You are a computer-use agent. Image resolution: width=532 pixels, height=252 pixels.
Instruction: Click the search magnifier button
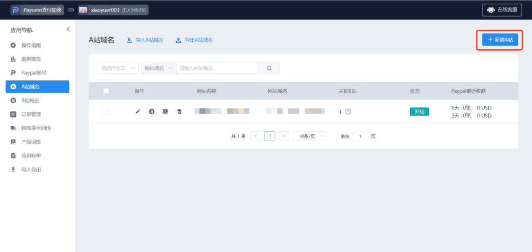[x=269, y=68]
